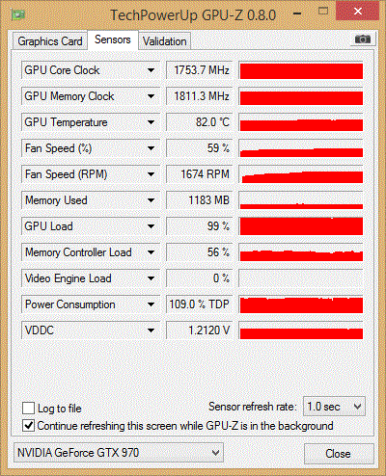Click the camera screenshot icon
Viewport: 386px width, 476px height.
point(363,40)
